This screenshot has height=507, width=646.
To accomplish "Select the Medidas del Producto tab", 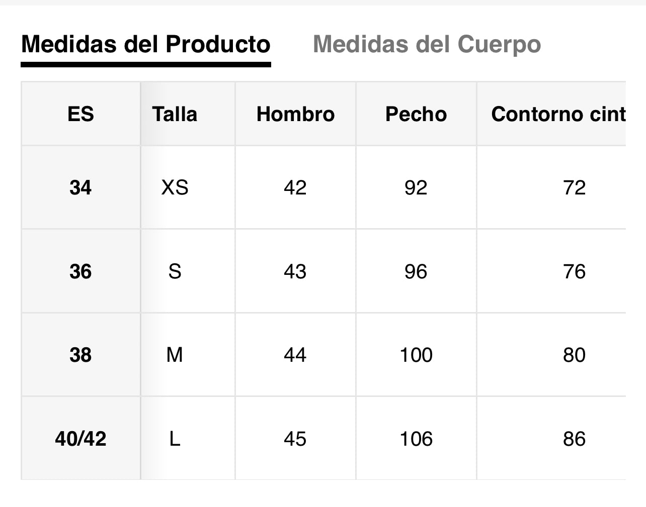I will (146, 44).
